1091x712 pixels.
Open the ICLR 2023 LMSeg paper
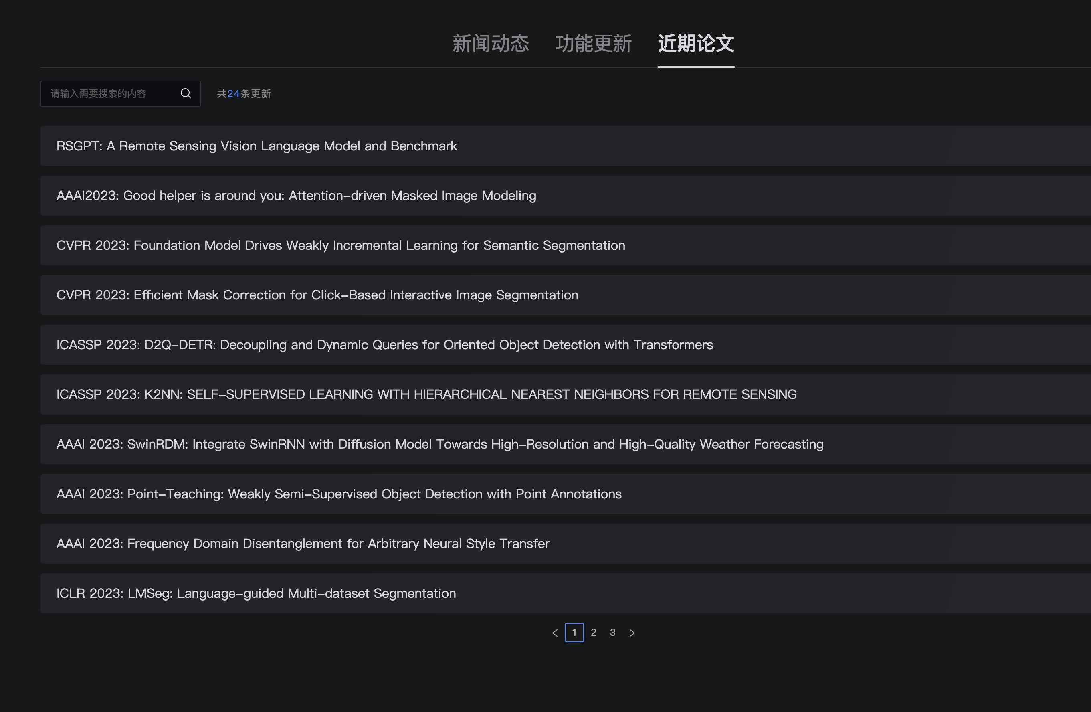pyautogui.click(x=566, y=593)
